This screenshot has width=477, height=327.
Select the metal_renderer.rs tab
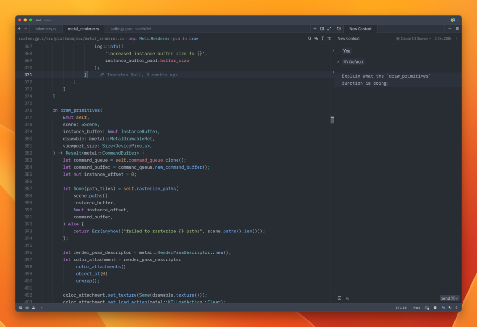click(83, 29)
